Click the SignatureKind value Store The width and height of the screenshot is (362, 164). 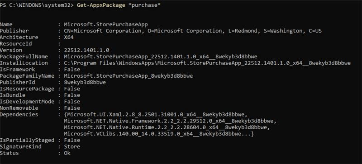pyautogui.click(x=72, y=147)
